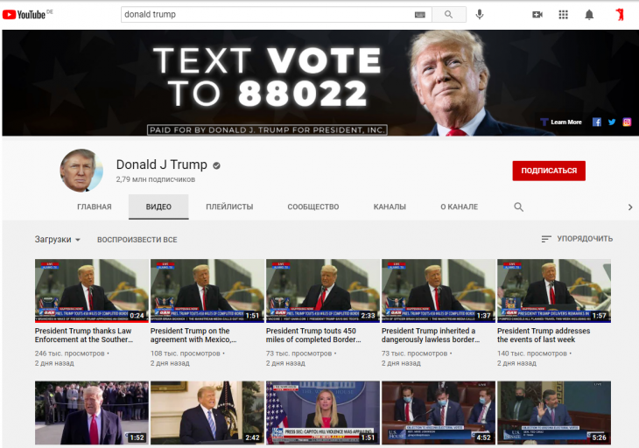Open the Instagram link on the banner
Screen dimensions: 639x448
(627, 122)
